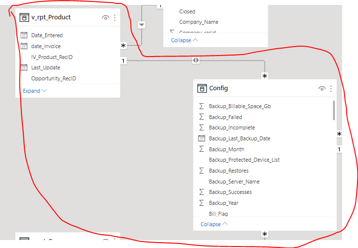The height and width of the screenshot is (248, 358).
Task: Click the calendar icon beside Date_Entered
Action: [x=24, y=35]
